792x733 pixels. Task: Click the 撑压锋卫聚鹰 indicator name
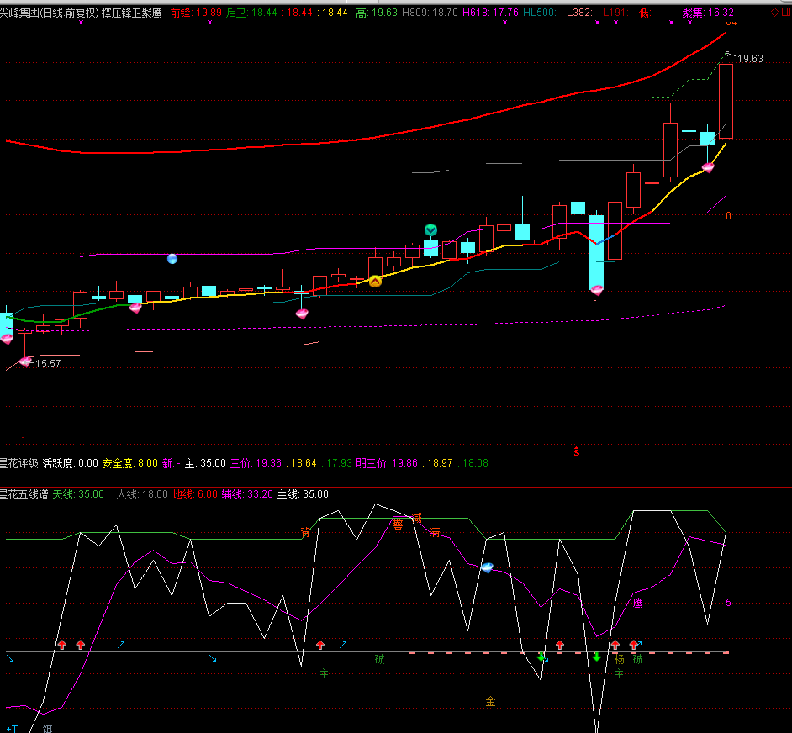tap(132, 13)
